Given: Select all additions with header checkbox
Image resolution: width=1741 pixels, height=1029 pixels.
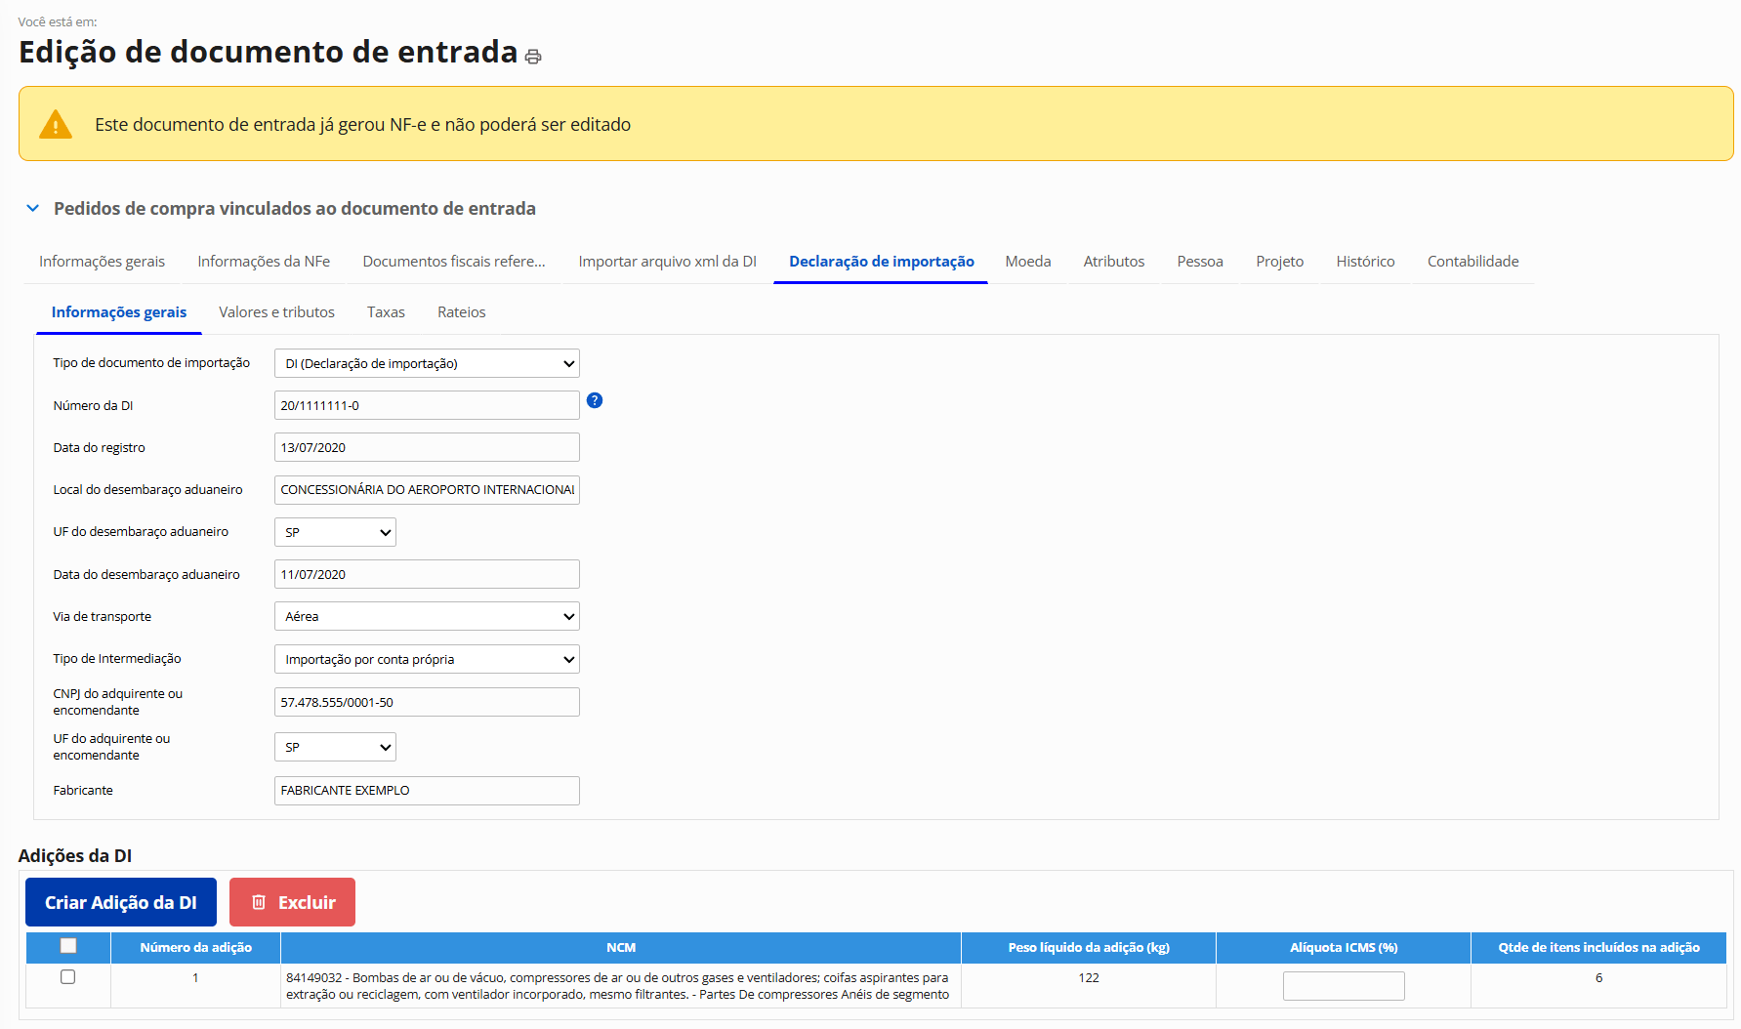Looking at the screenshot, I should tap(68, 946).
